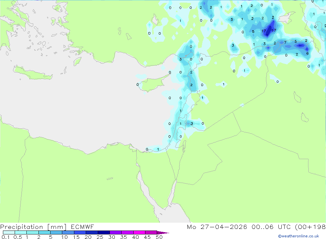Click the 0.1–0.5 mm legend color swatch
The height and width of the screenshot is (239, 326).
9,232
